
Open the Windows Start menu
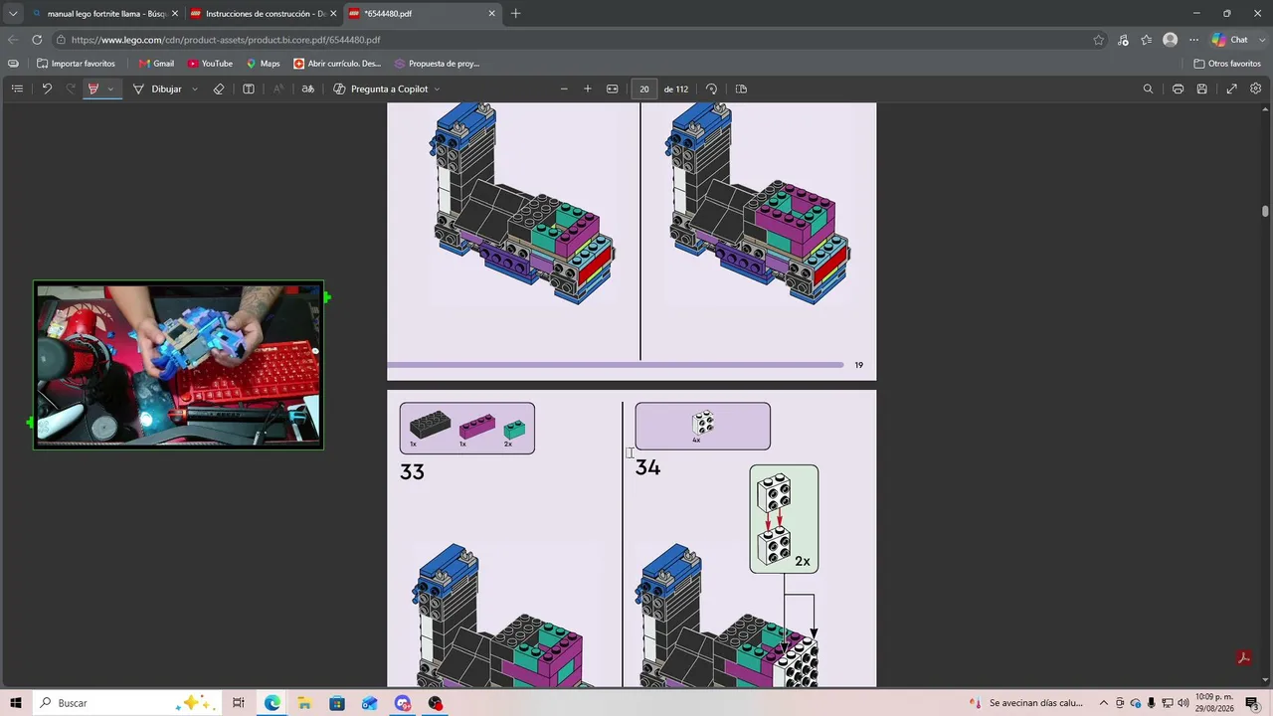16,703
